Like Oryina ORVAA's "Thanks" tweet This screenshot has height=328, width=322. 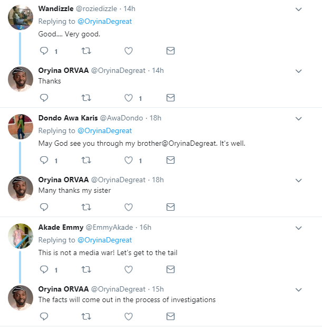128,98
